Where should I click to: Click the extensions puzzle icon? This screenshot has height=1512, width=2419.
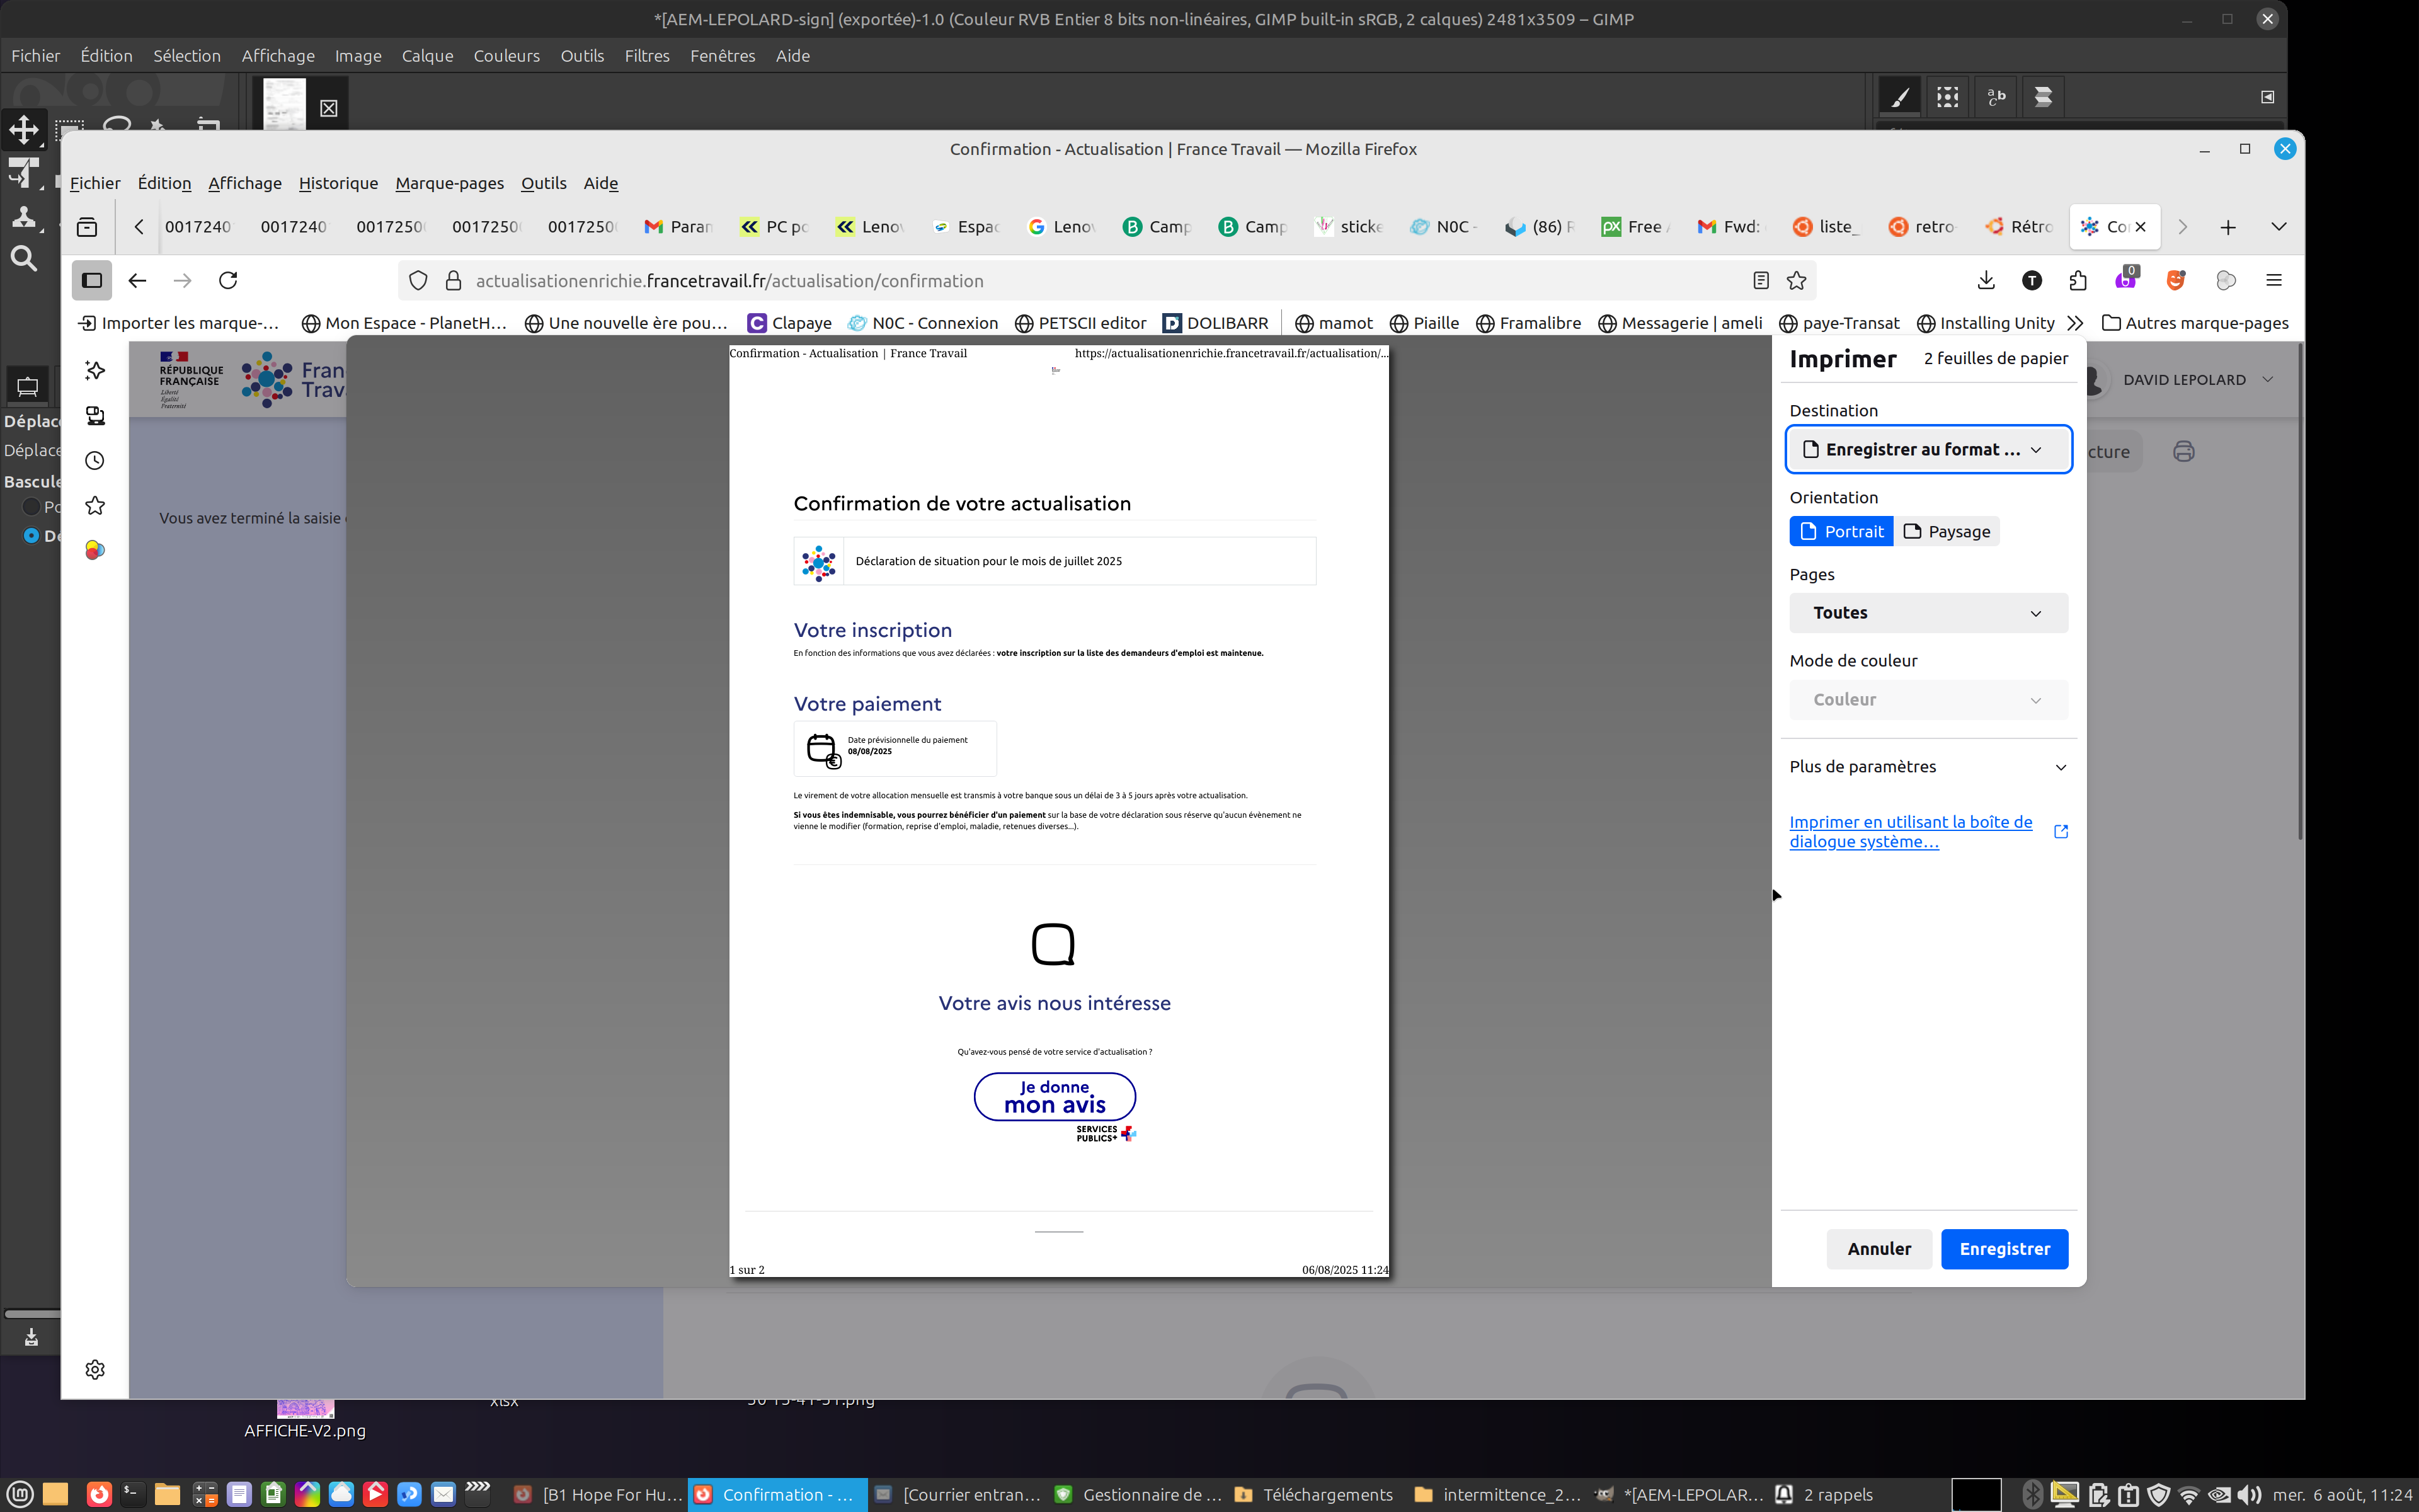pos(2078,281)
